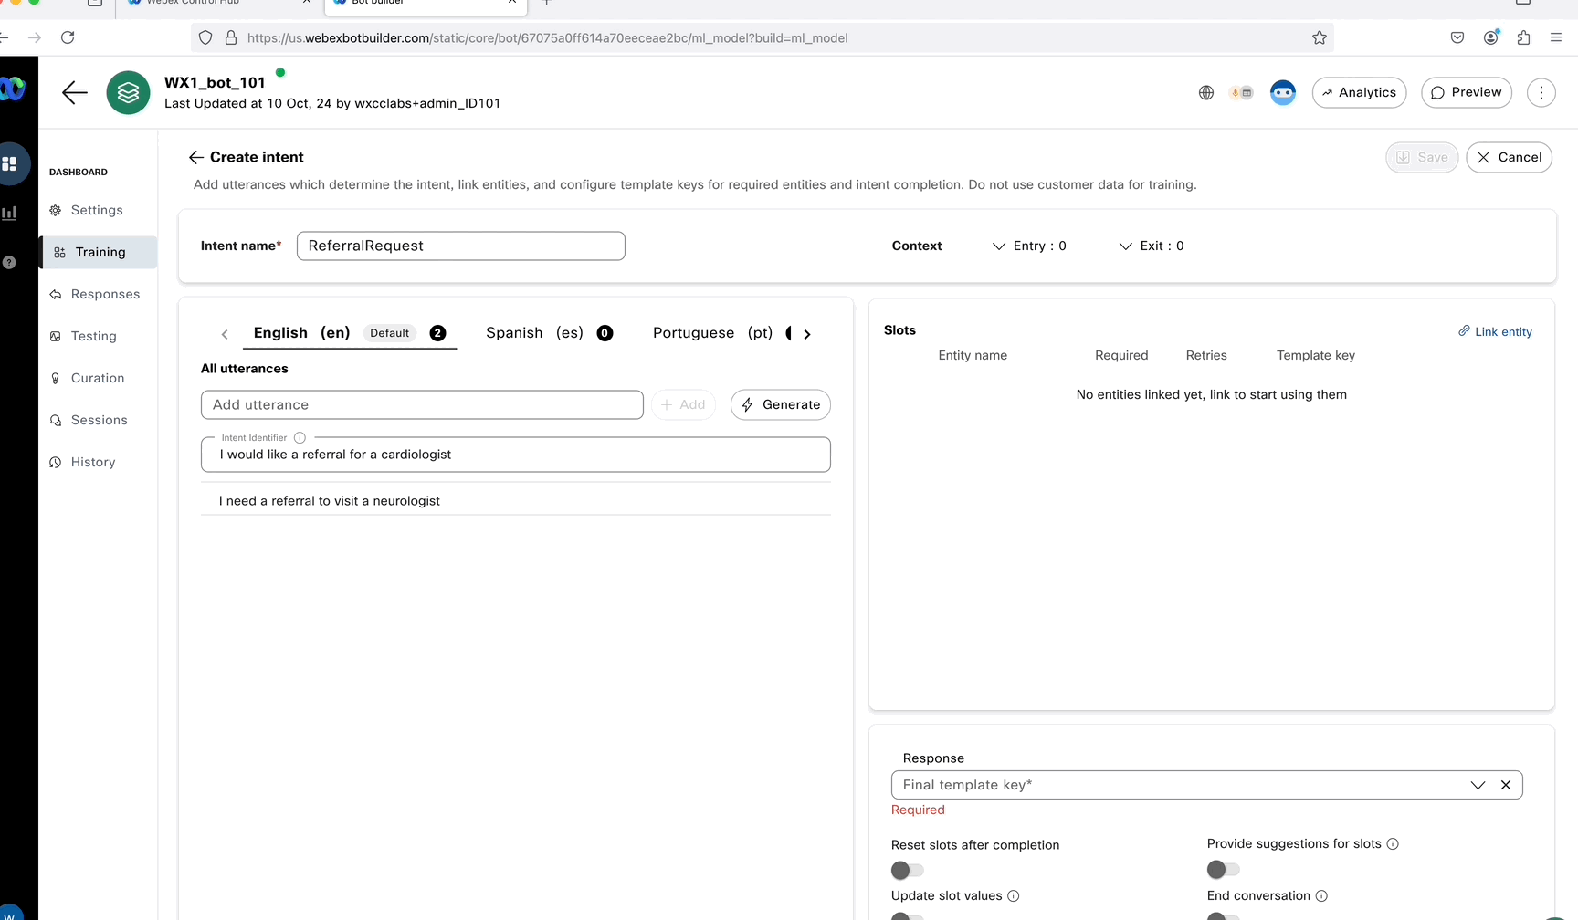
Task: Click the Add utterance input field
Action: click(422, 404)
